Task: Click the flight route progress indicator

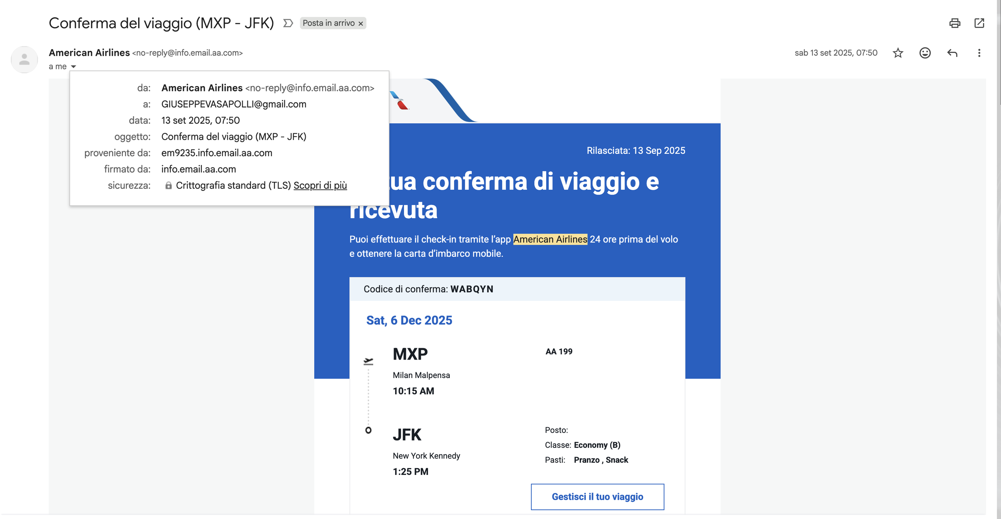Action: (368, 394)
